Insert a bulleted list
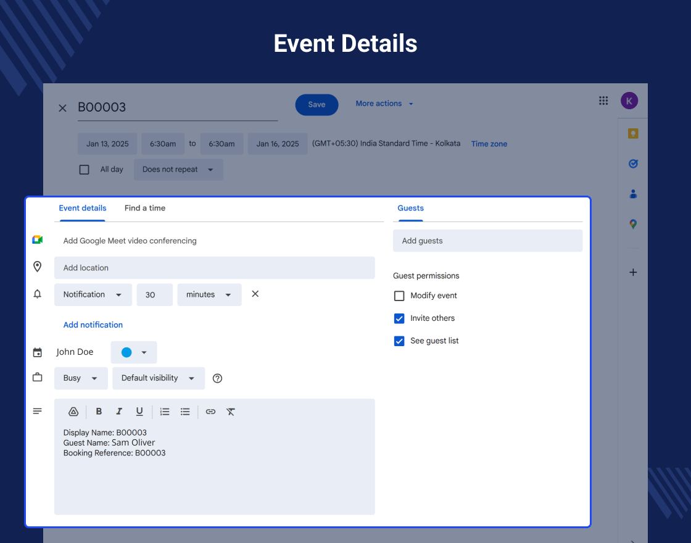 click(185, 412)
